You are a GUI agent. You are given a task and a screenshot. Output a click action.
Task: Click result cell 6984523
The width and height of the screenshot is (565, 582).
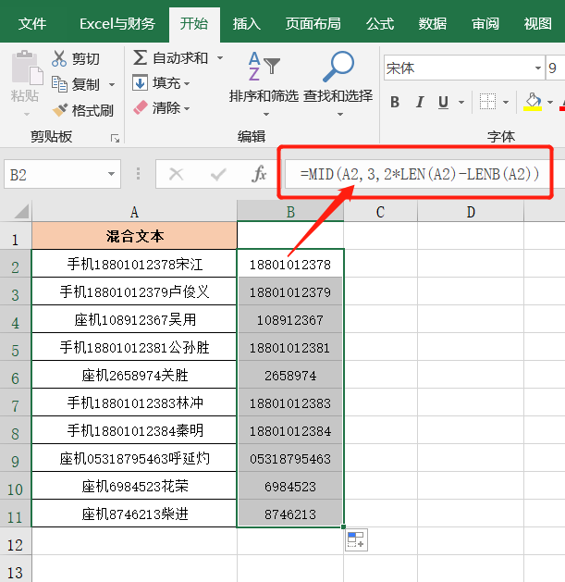click(x=290, y=486)
